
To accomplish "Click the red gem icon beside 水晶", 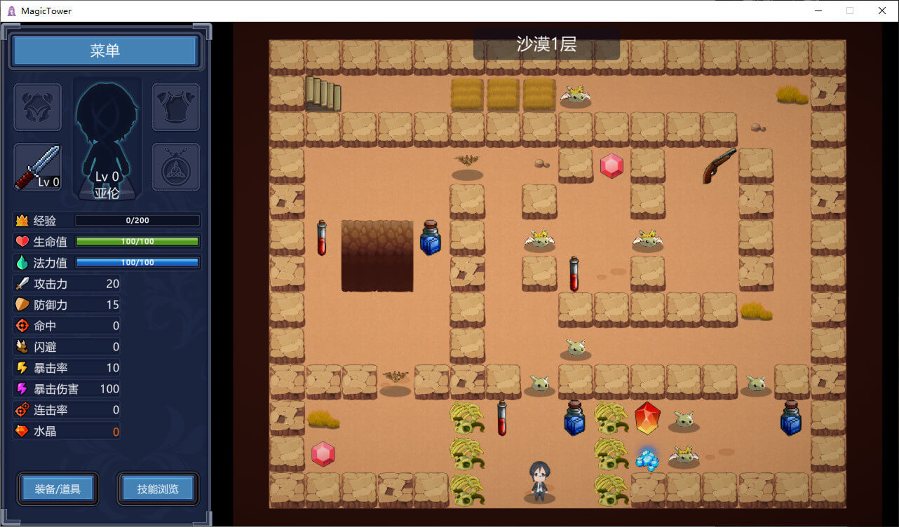I will pyautogui.click(x=22, y=431).
